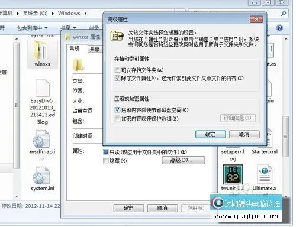Screen dimensions: 296x227
Task: Select the system.ini file icon
Action: (41, 176)
